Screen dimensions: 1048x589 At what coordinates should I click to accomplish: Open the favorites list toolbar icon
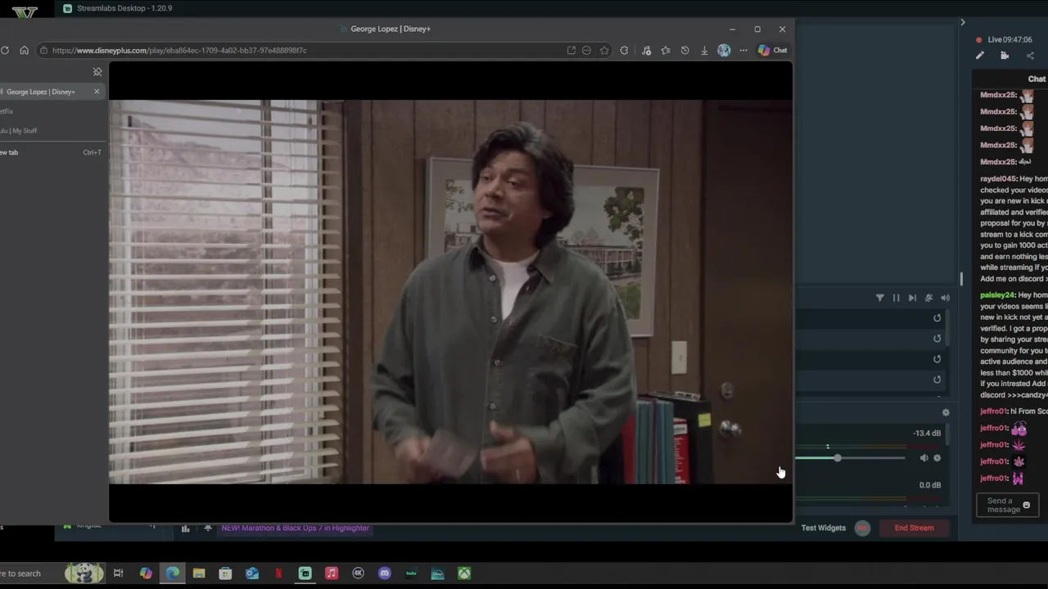point(666,51)
